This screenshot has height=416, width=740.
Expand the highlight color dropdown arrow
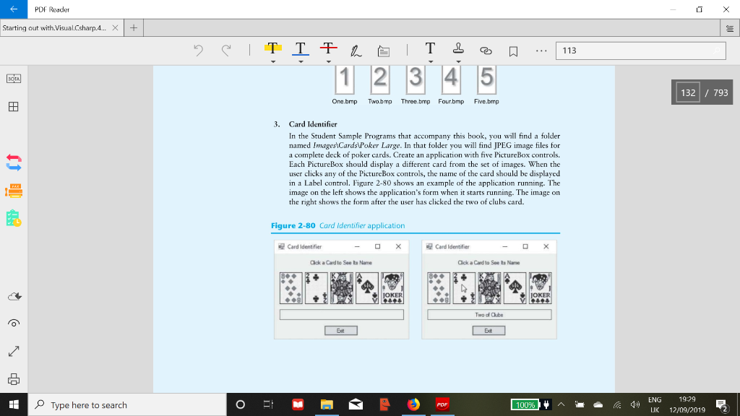point(272,61)
